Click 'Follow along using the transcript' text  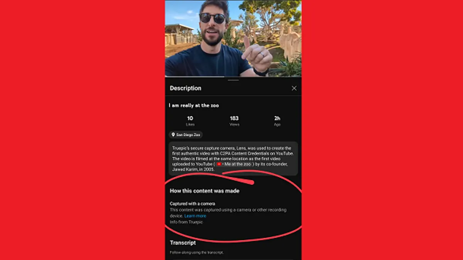(x=197, y=253)
